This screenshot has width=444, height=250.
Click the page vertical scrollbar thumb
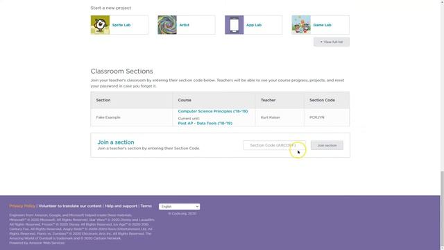pyautogui.click(x=442, y=209)
